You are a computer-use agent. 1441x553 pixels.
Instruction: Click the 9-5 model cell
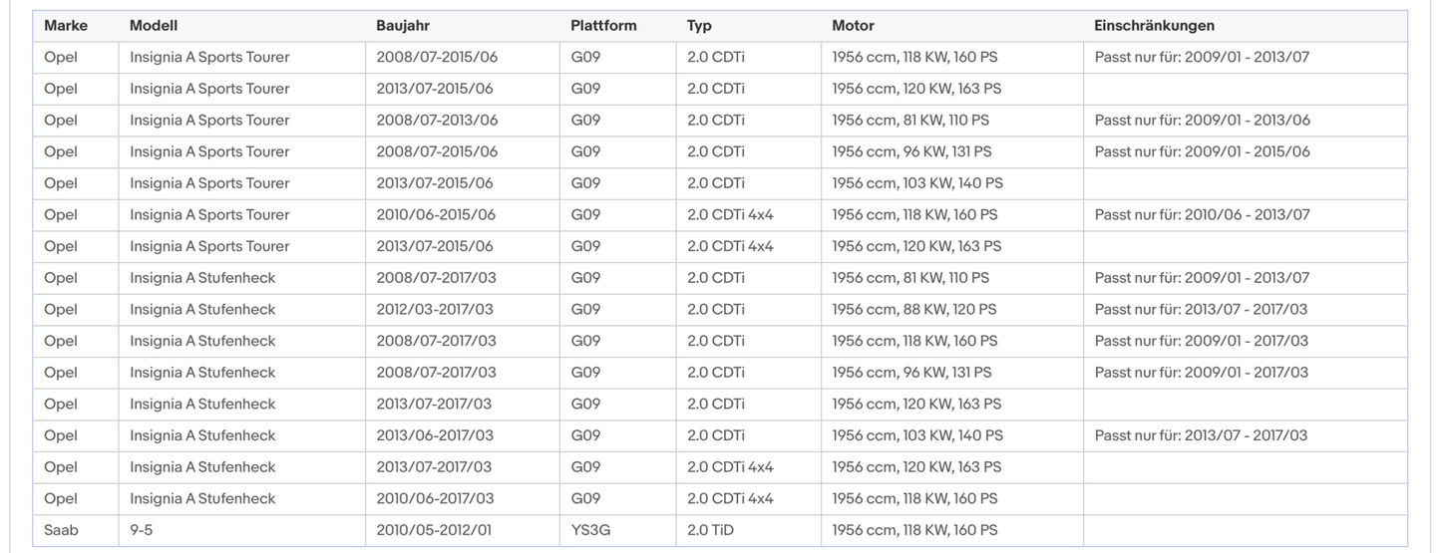point(142,530)
